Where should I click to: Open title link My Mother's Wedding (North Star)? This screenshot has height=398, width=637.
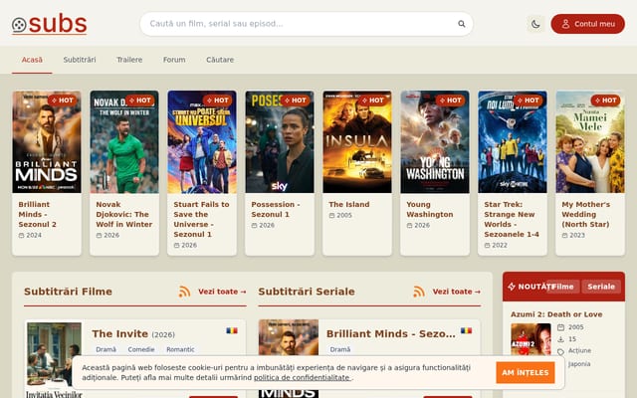(x=586, y=215)
